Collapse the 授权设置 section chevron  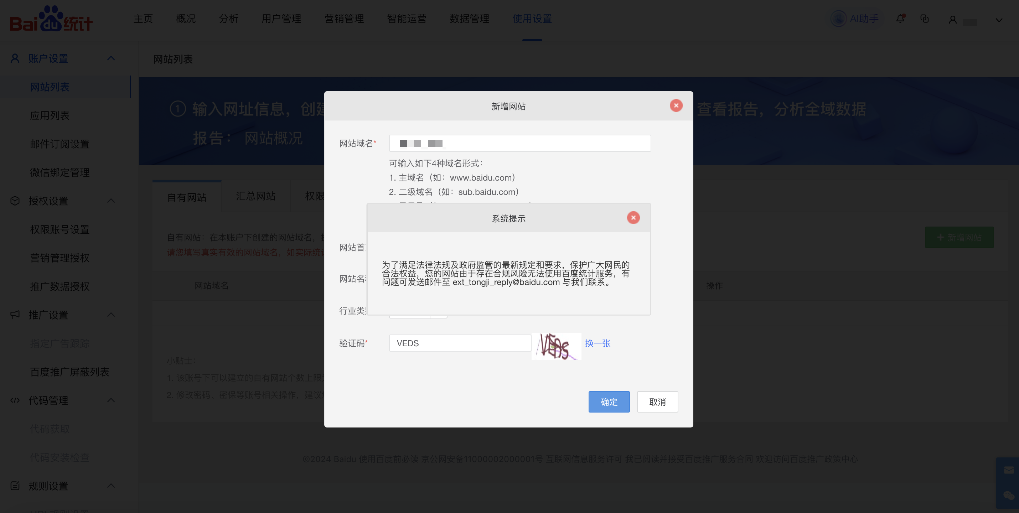[111, 201]
